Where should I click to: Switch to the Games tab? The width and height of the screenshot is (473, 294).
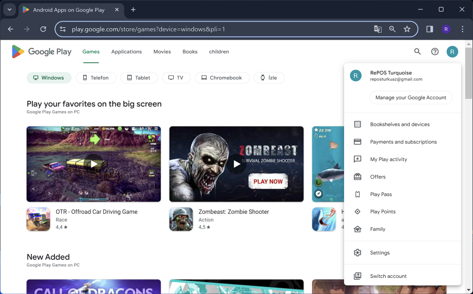(x=91, y=52)
